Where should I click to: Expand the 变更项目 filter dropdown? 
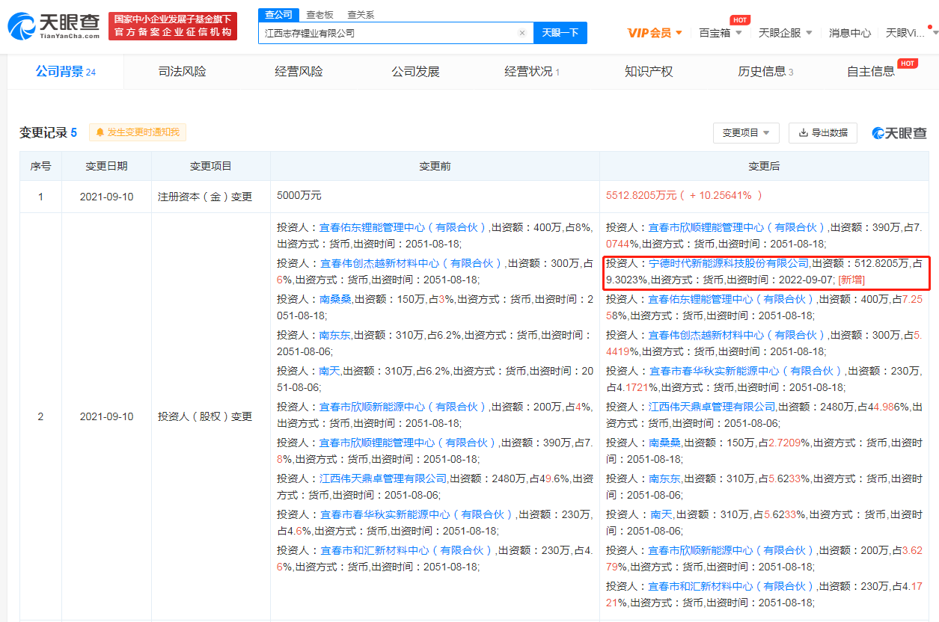746,132
